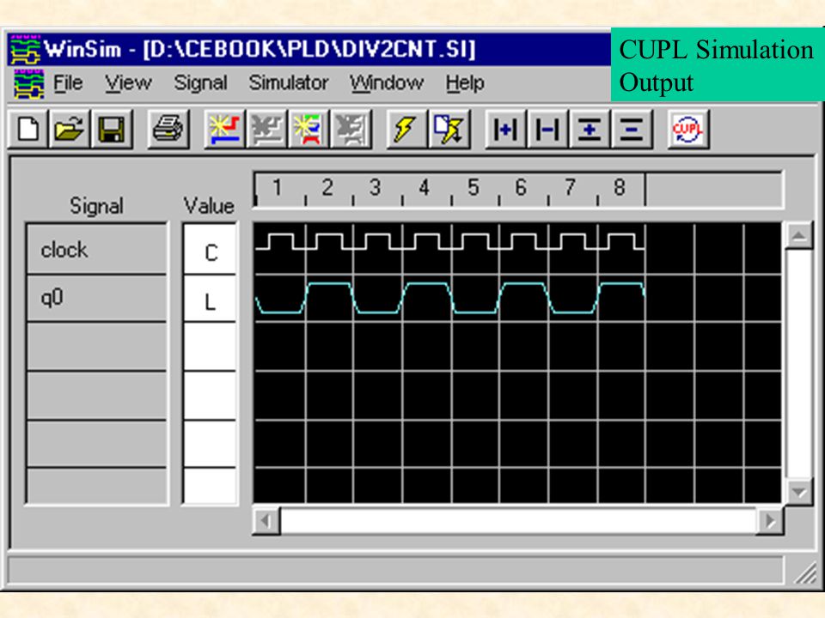Click the greyed-out delete signal icon
The image size is (825, 618).
[x=266, y=130]
